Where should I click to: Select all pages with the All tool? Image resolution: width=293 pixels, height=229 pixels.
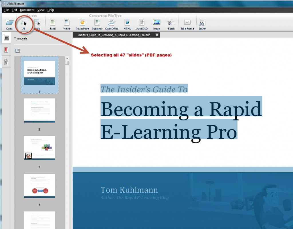(24, 25)
